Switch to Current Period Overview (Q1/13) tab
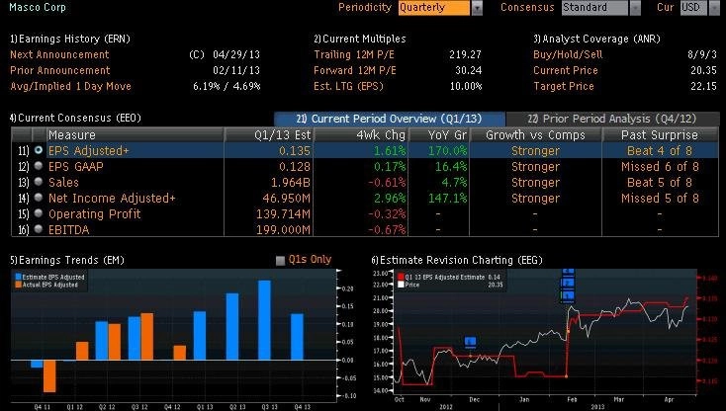Screen dimensions: 726x411 click(x=390, y=119)
